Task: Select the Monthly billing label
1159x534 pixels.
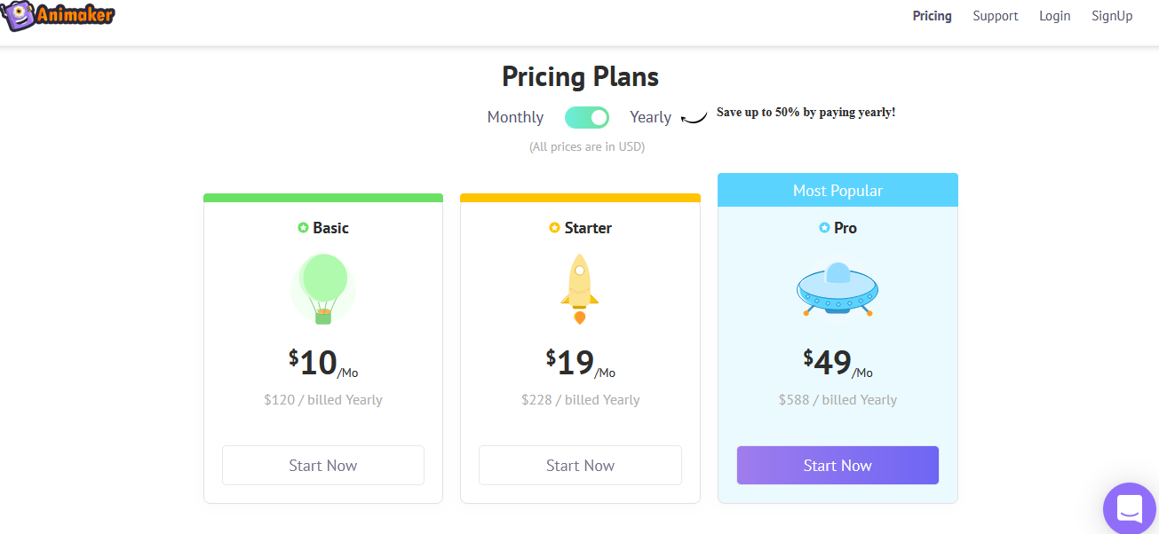Action: (515, 117)
